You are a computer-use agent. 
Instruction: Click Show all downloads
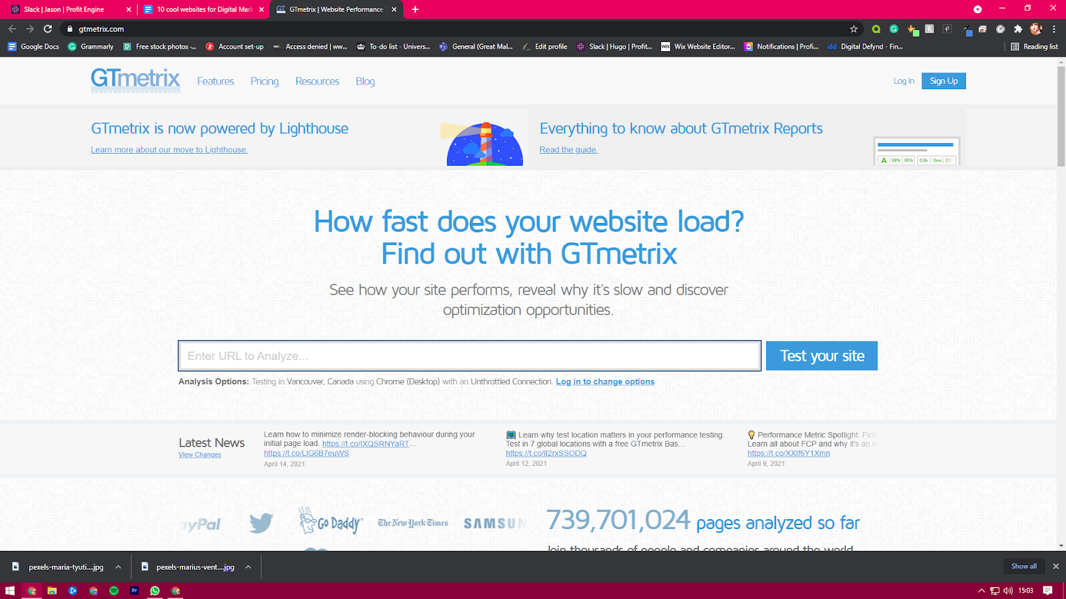pos(1024,566)
